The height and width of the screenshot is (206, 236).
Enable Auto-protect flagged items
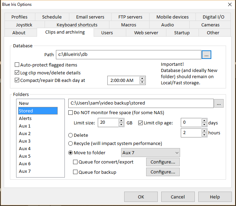17,65
